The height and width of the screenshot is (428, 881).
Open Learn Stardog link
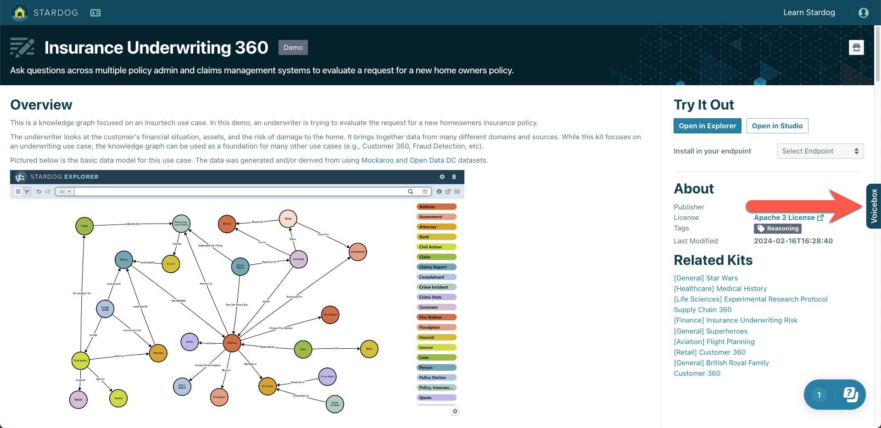(x=809, y=12)
